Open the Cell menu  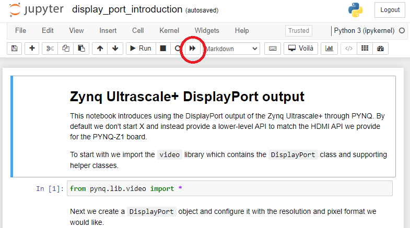pos(138,31)
